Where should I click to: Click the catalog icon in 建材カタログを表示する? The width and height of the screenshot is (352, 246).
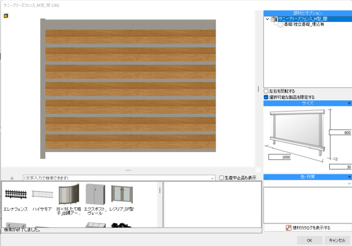click(289, 228)
